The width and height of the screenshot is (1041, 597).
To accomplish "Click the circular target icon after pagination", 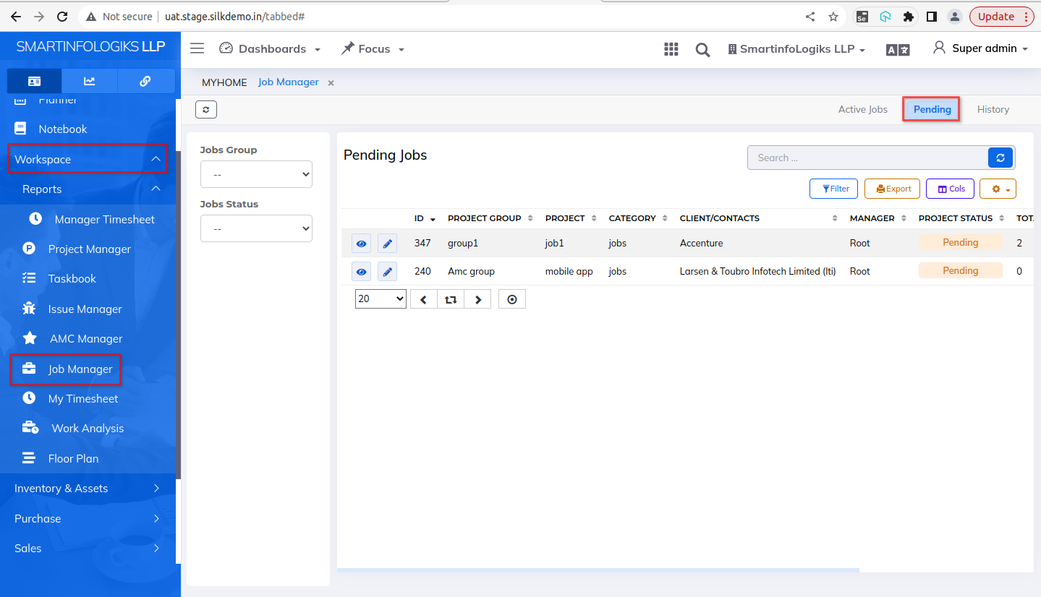I will pos(512,299).
